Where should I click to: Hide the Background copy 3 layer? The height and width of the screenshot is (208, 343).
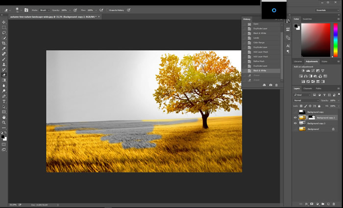tap(295, 124)
